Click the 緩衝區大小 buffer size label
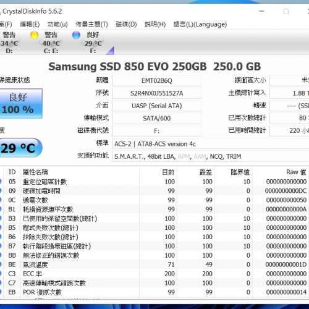Viewport: 309px width, 309px height. point(250,80)
